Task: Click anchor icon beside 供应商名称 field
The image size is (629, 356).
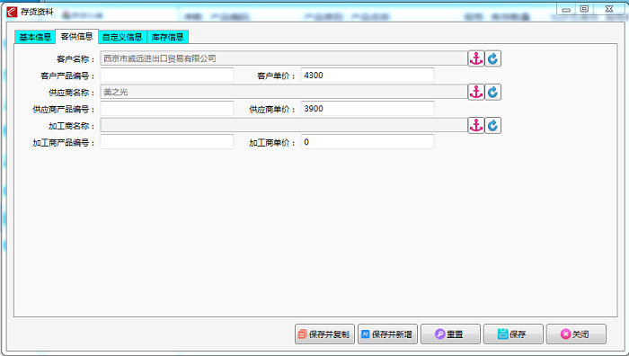Action: click(x=476, y=92)
